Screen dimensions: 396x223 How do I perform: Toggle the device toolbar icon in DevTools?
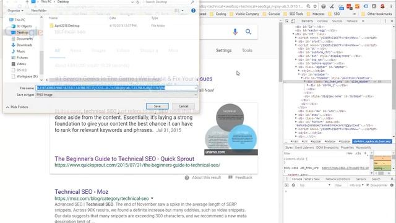(x=293, y=21)
